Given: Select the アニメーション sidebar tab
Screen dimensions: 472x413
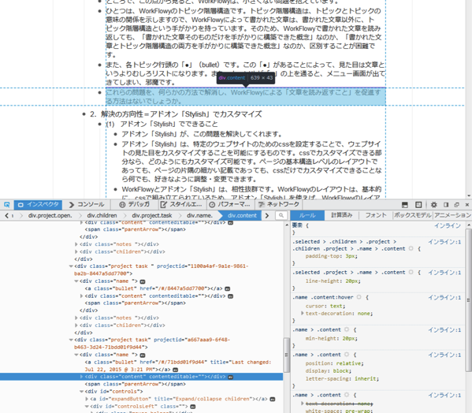Looking at the screenshot, I should point(452,215).
